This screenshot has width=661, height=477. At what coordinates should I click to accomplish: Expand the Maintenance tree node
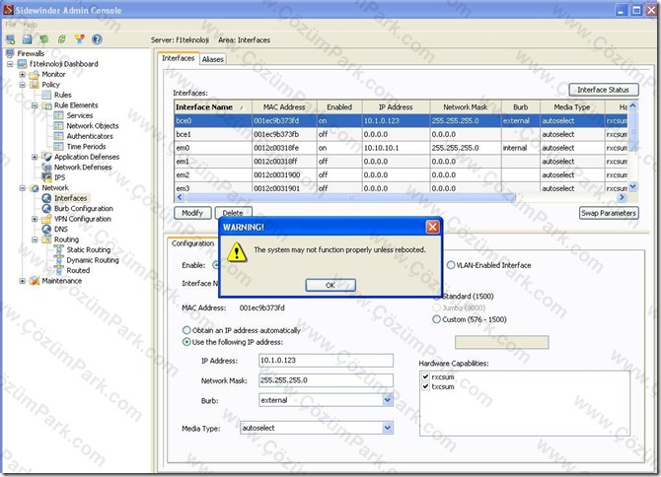pyautogui.click(x=23, y=281)
